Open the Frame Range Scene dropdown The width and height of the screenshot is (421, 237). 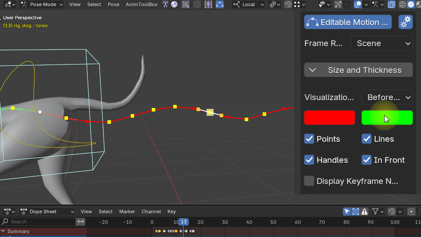coord(382,43)
